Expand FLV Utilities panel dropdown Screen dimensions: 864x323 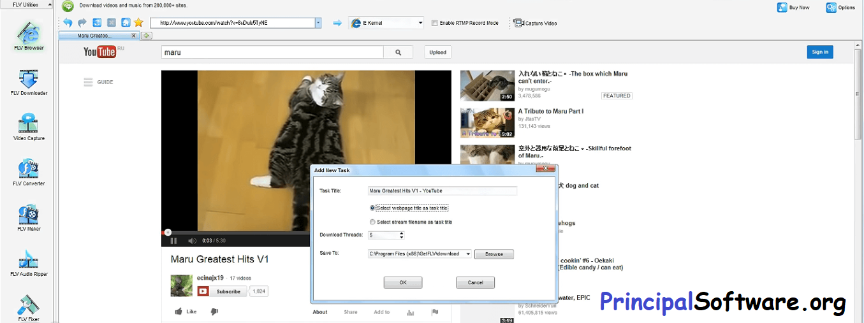tap(48, 4)
